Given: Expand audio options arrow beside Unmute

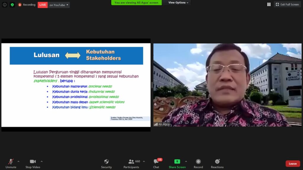Looking at the screenshot, I should tap(18, 161).
